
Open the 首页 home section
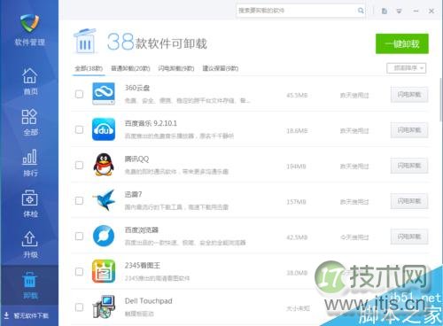tap(30, 81)
